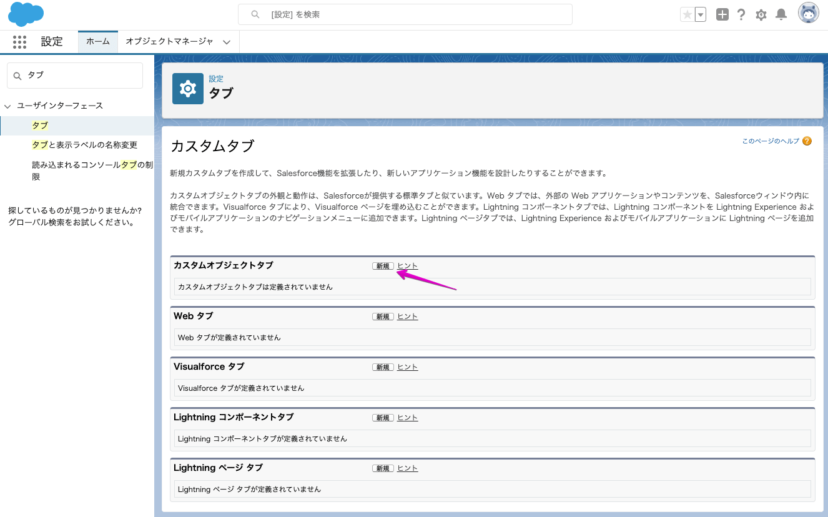Click ヒント next to カスタムオブジェクトタブ
Viewport: 828px width, 517px height.
point(408,266)
